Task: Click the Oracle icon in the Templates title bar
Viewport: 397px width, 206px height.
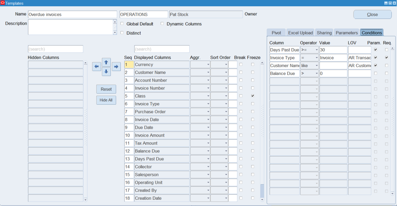Action: [x=3, y=3]
